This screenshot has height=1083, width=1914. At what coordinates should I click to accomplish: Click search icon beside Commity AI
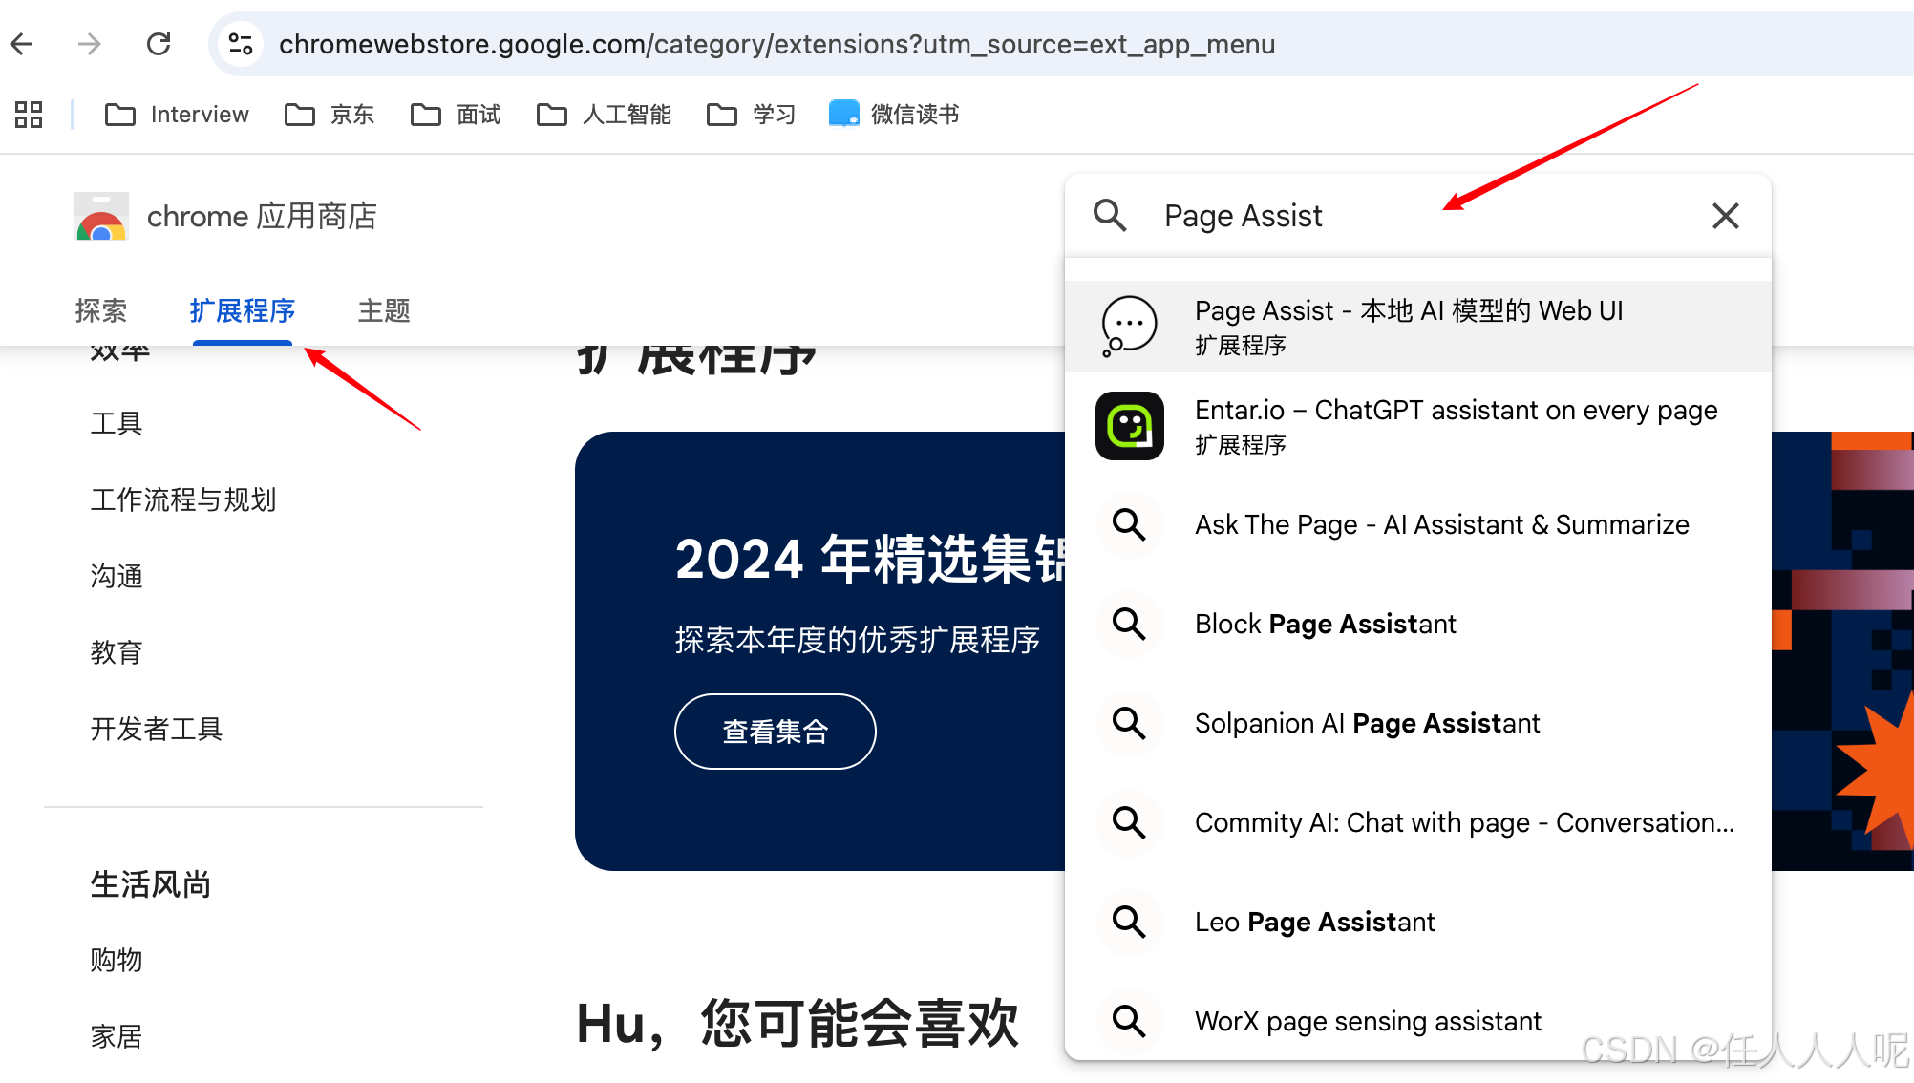pos(1129,822)
